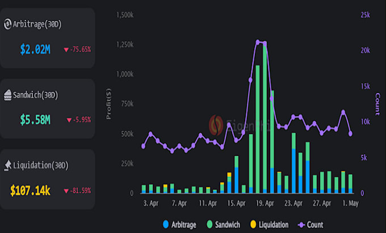Click the Arbitrage(30D) card icon

[x=8, y=24]
